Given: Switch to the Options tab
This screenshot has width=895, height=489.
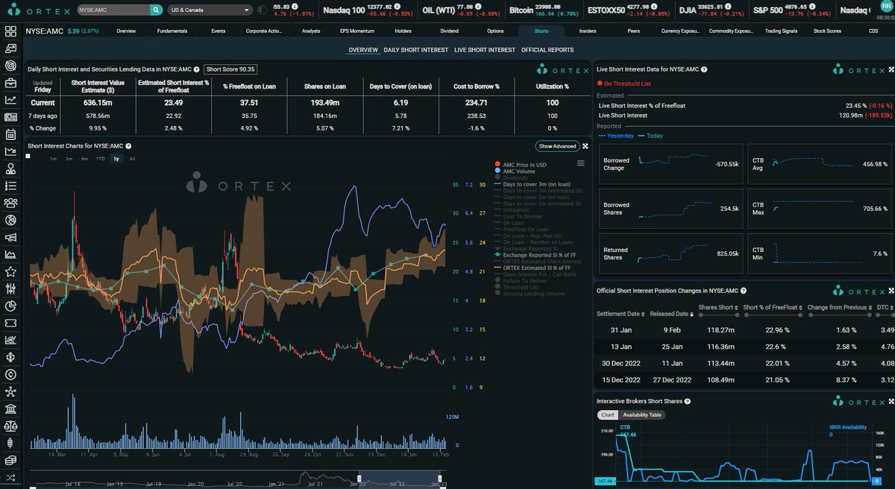Looking at the screenshot, I should (x=495, y=32).
